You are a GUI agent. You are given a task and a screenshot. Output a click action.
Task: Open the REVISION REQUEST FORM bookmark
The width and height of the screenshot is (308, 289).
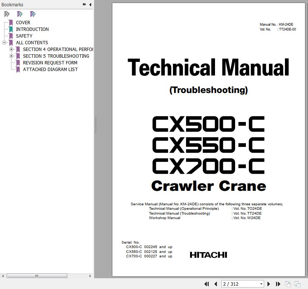click(50, 62)
